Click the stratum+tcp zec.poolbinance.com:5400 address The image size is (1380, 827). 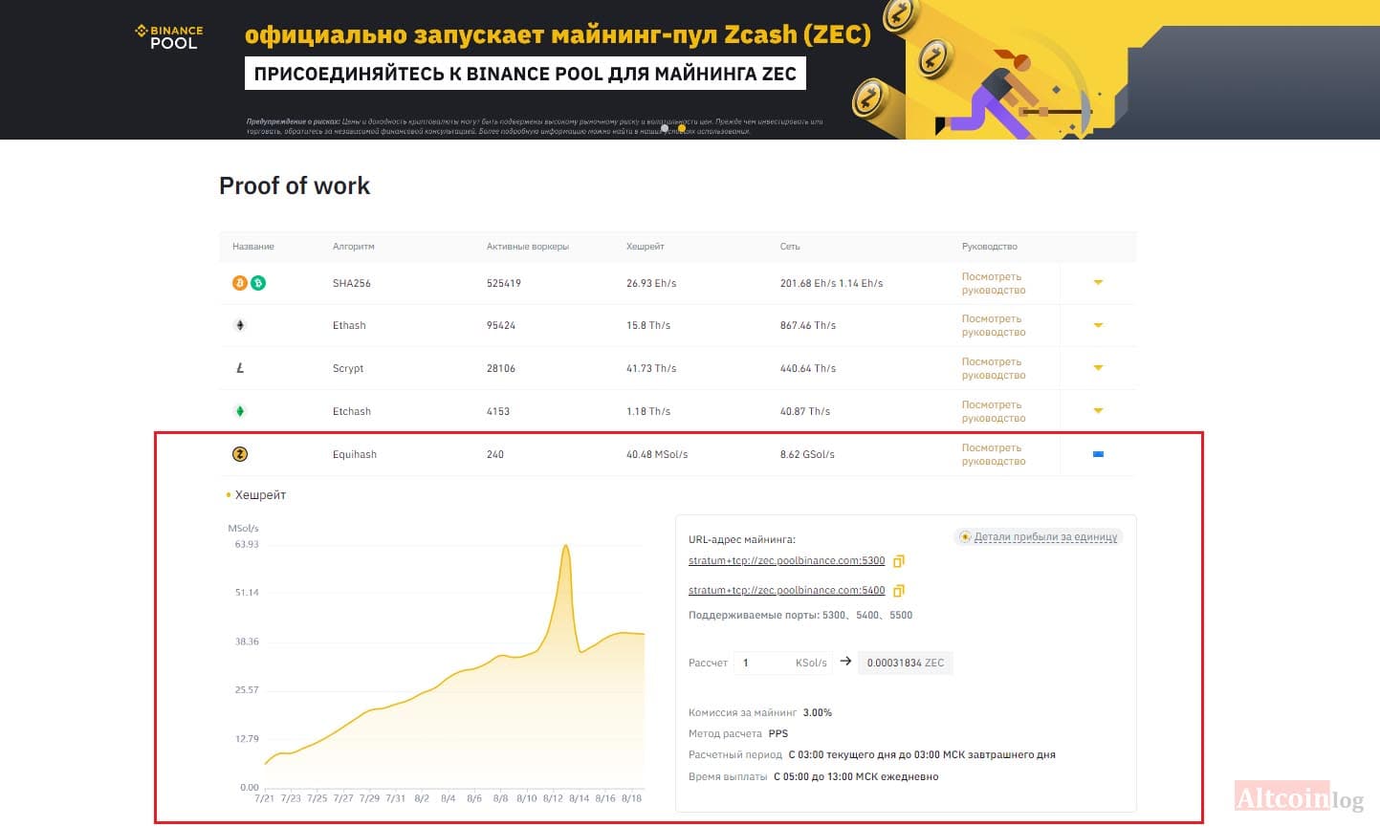(x=787, y=591)
